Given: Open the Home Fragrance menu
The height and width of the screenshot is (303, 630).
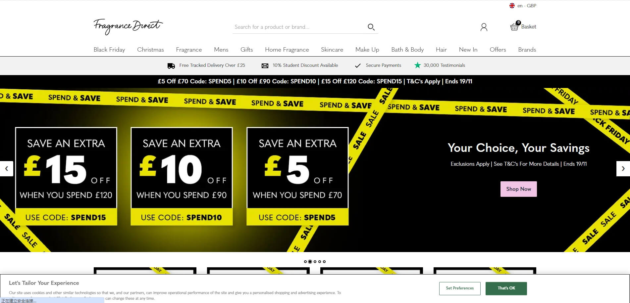Looking at the screenshot, I should [287, 50].
